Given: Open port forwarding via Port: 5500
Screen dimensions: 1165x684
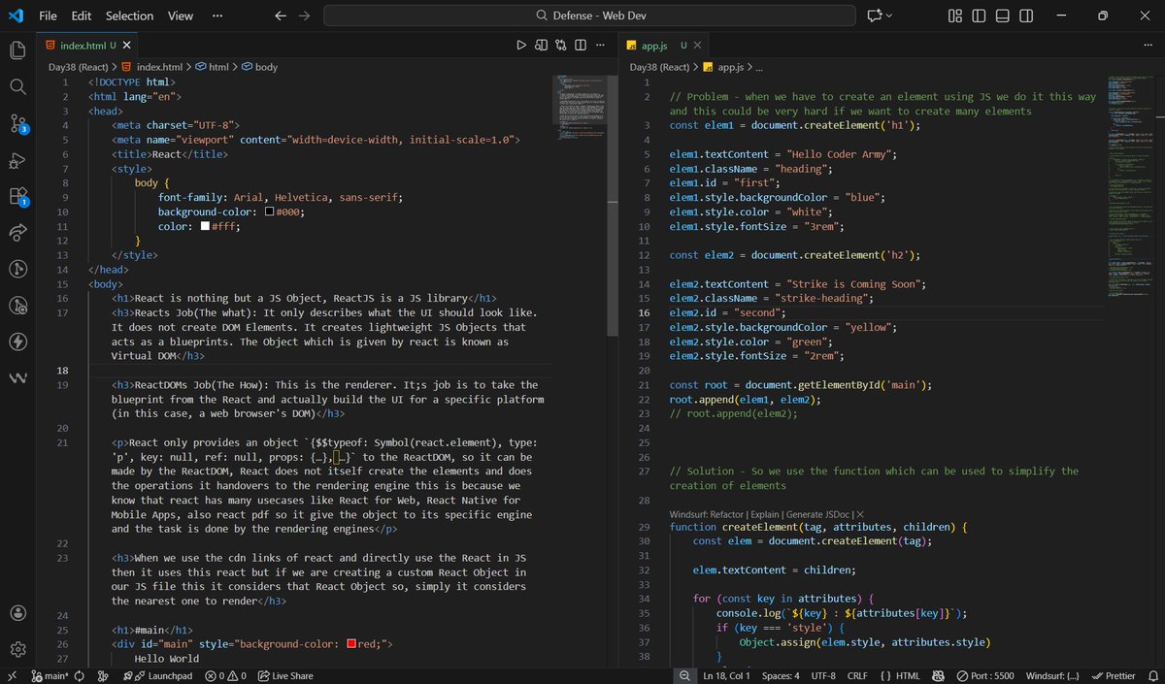Looking at the screenshot, I should tap(984, 675).
